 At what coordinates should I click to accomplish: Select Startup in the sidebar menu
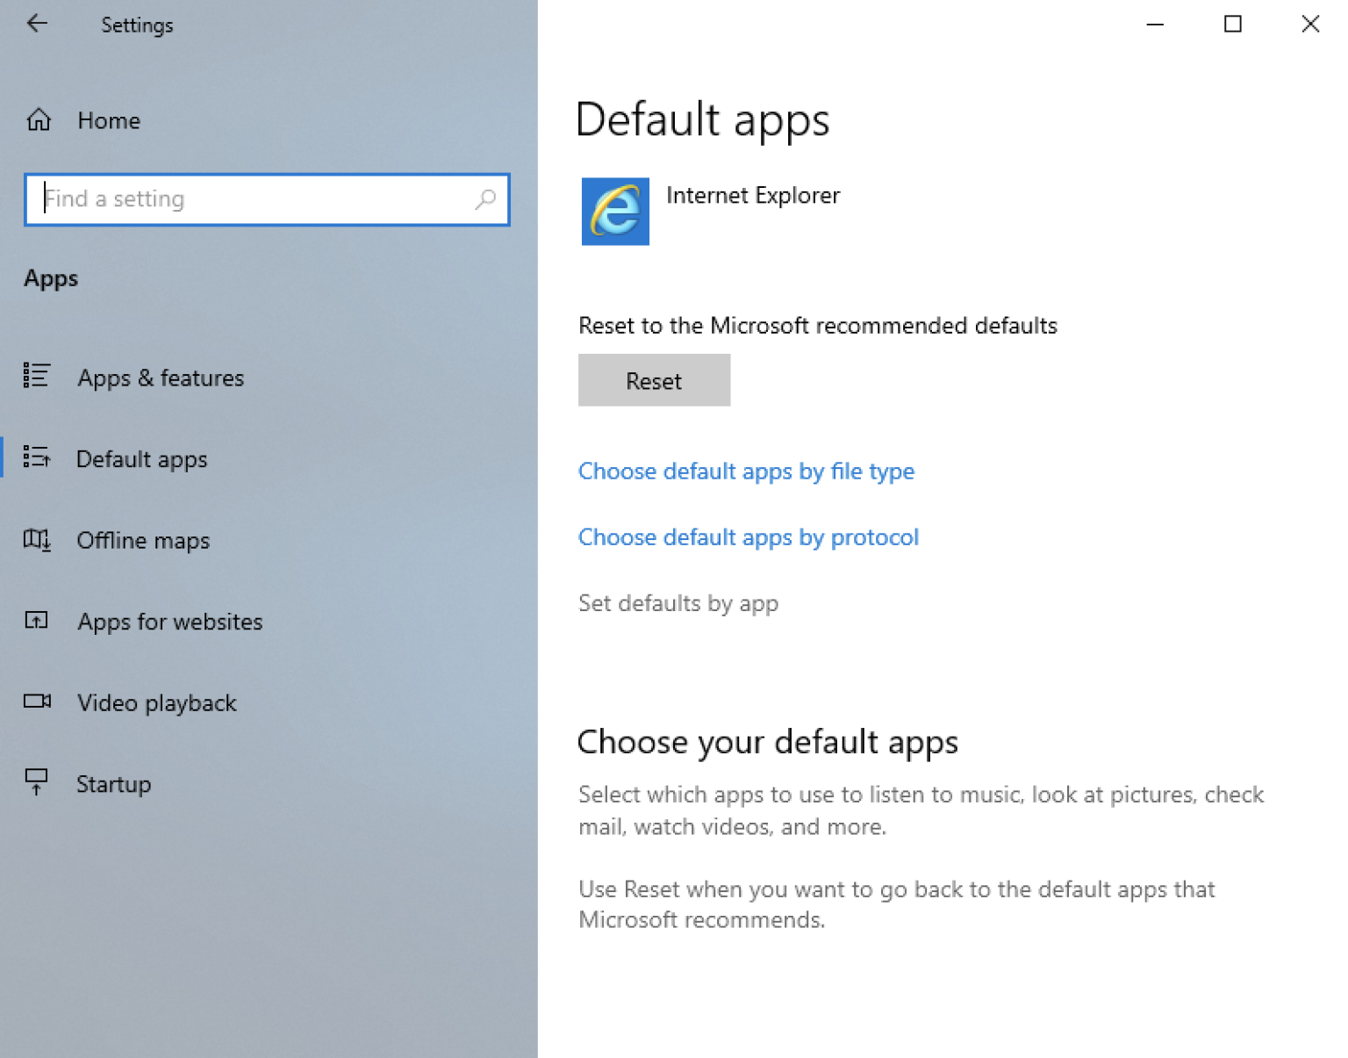113,783
